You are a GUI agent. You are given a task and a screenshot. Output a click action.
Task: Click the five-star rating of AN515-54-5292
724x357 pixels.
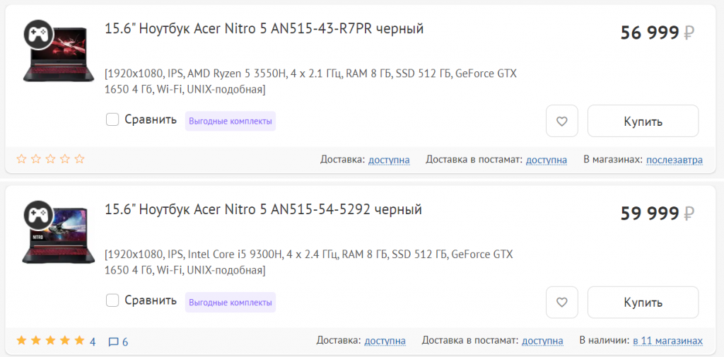pos(50,341)
